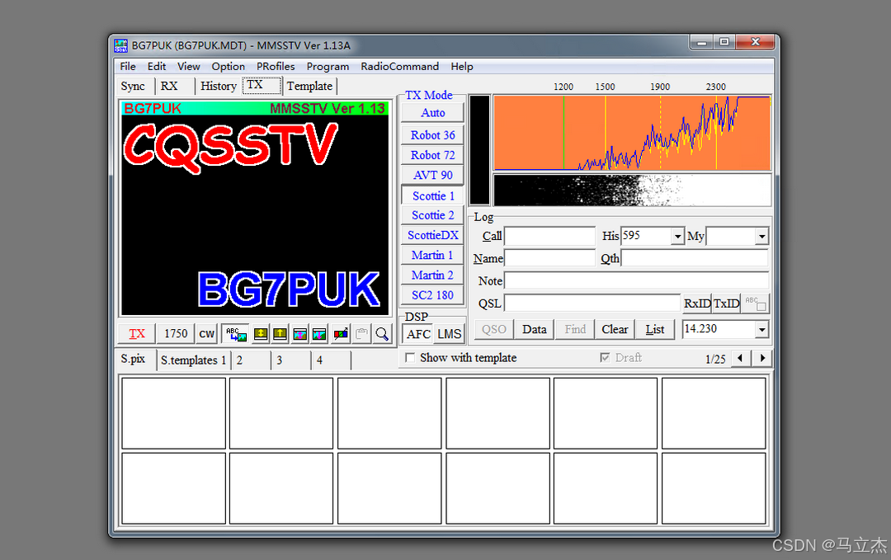This screenshot has height=560, width=891.
Task: Open the File menu
Action: (x=128, y=67)
